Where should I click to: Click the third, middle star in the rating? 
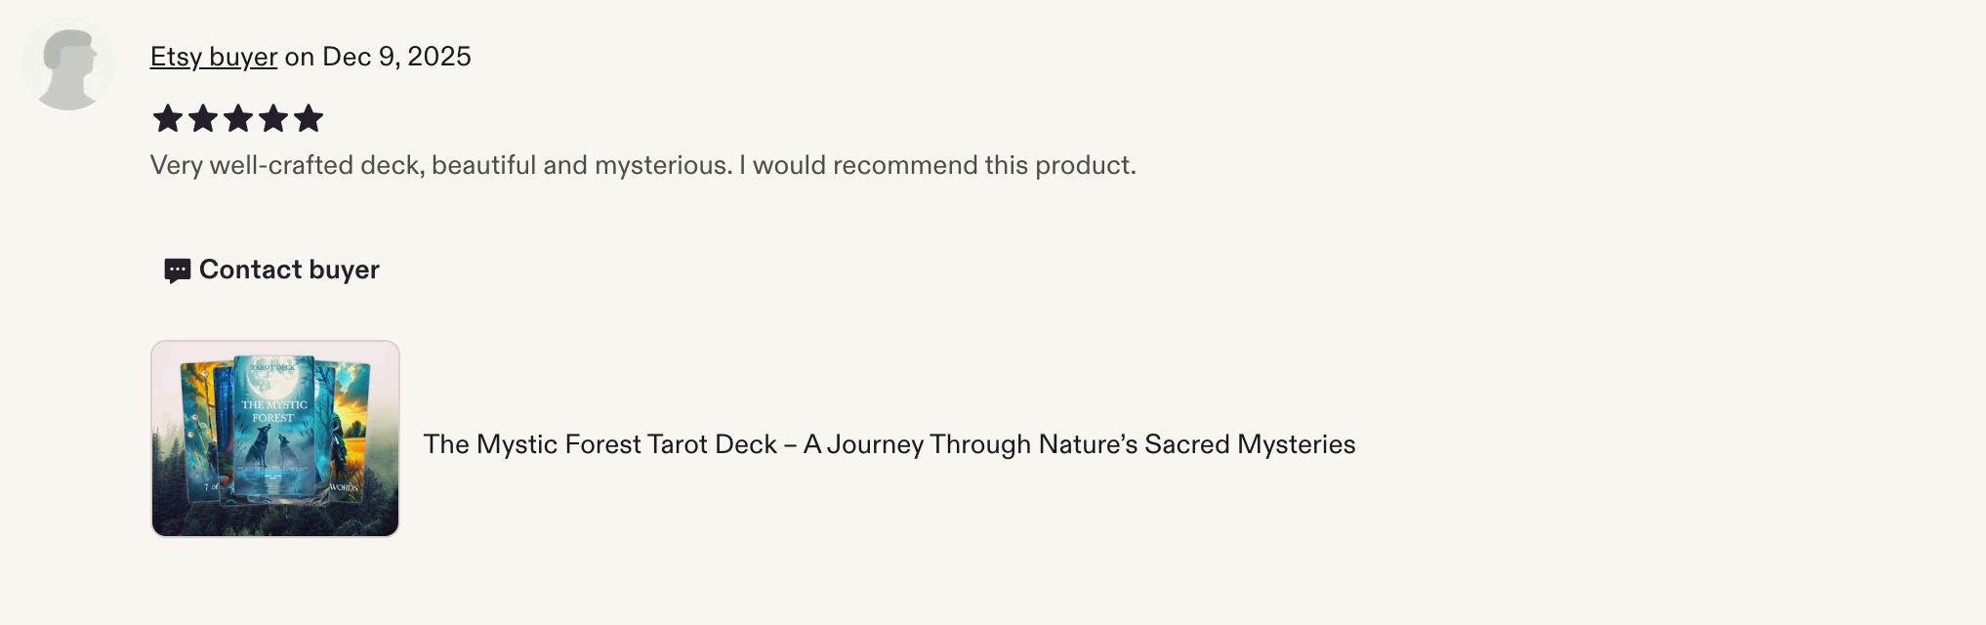pyautogui.click(x=238, y=118)
